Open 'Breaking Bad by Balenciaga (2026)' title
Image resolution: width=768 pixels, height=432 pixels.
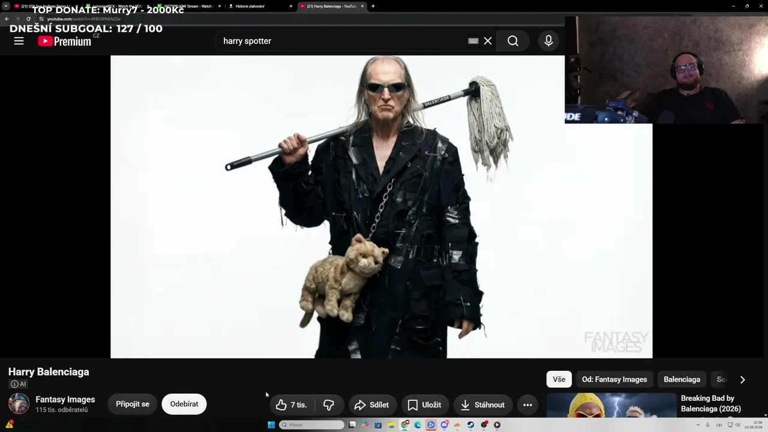[x=711, y=404]
